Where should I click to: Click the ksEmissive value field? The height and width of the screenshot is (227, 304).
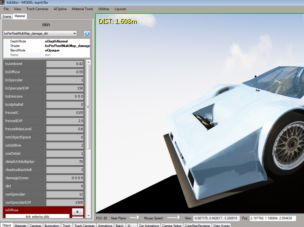[x=65, y=96]
